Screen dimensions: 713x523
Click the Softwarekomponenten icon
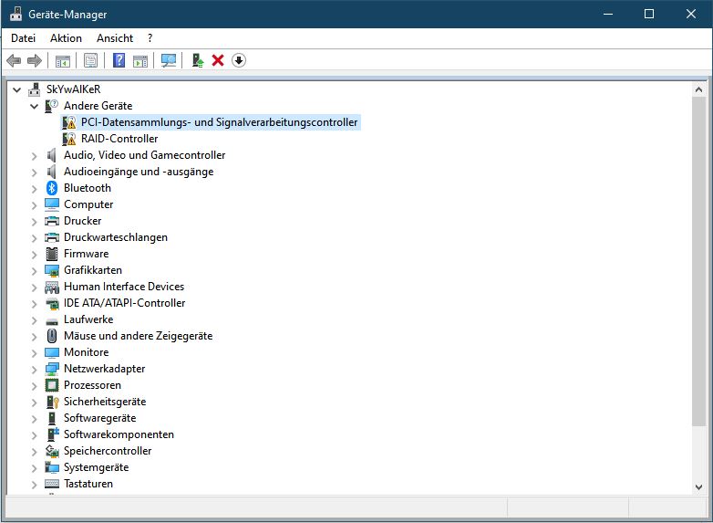point(53,434)
